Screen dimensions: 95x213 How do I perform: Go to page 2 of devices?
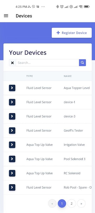point(72,203)
